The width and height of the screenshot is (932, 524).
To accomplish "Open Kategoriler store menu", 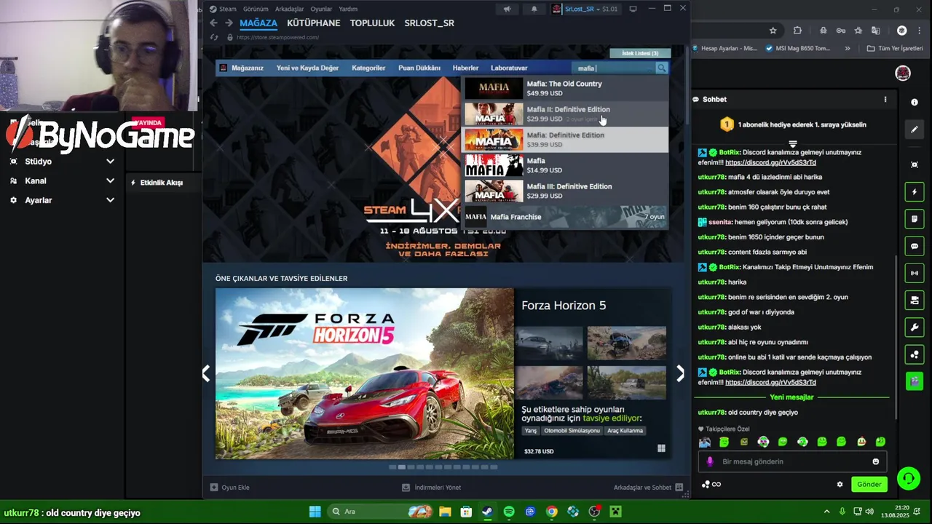I will (368, 68).
